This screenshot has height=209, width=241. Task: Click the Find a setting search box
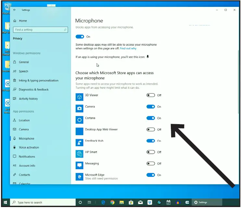click(x=40, y=29)
